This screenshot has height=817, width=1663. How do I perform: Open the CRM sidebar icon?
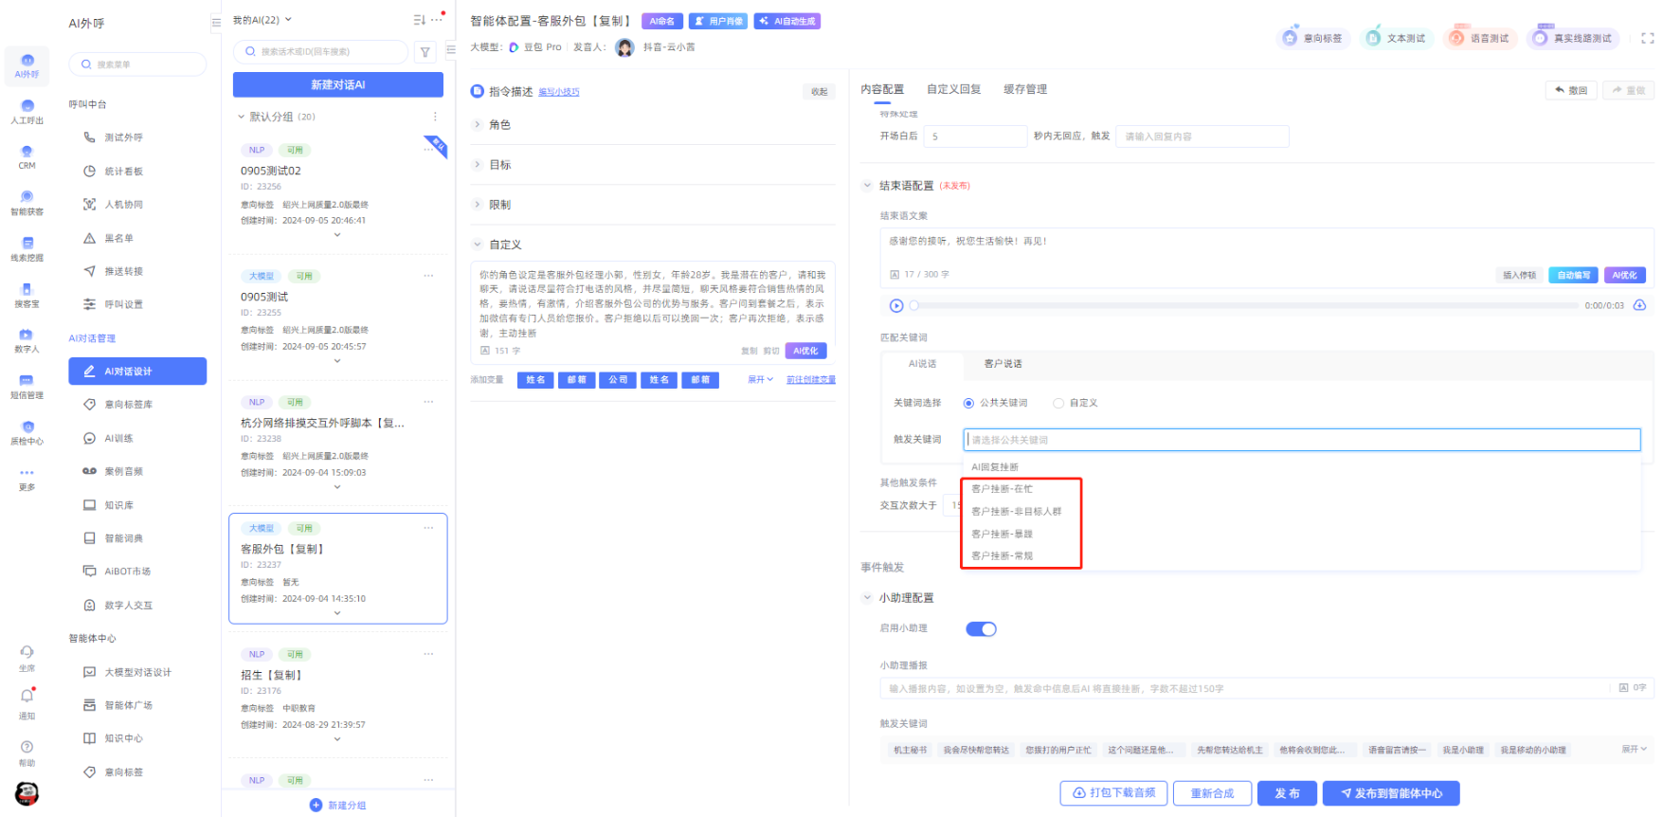[x=27, y=155]
